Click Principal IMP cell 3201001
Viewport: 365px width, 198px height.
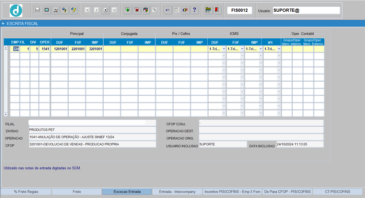click(x=94, y=49)
